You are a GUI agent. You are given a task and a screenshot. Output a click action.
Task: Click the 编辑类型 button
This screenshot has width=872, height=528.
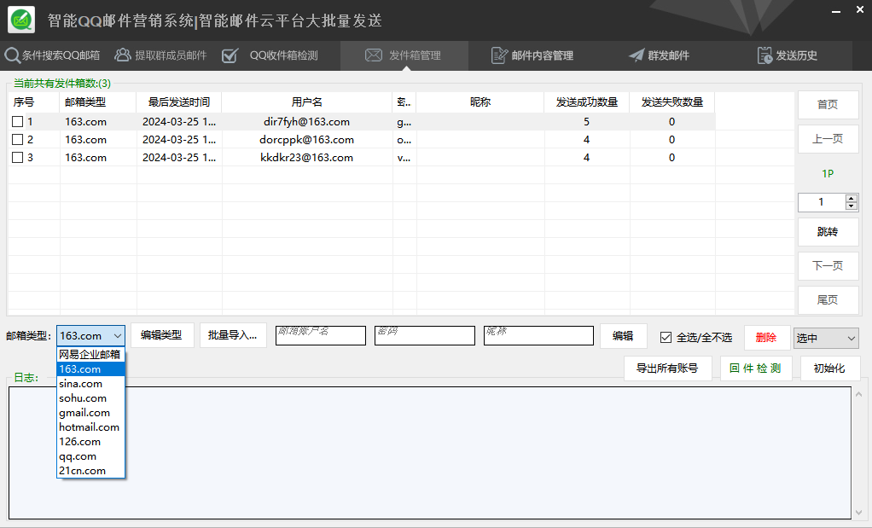(x=162, y=335)
